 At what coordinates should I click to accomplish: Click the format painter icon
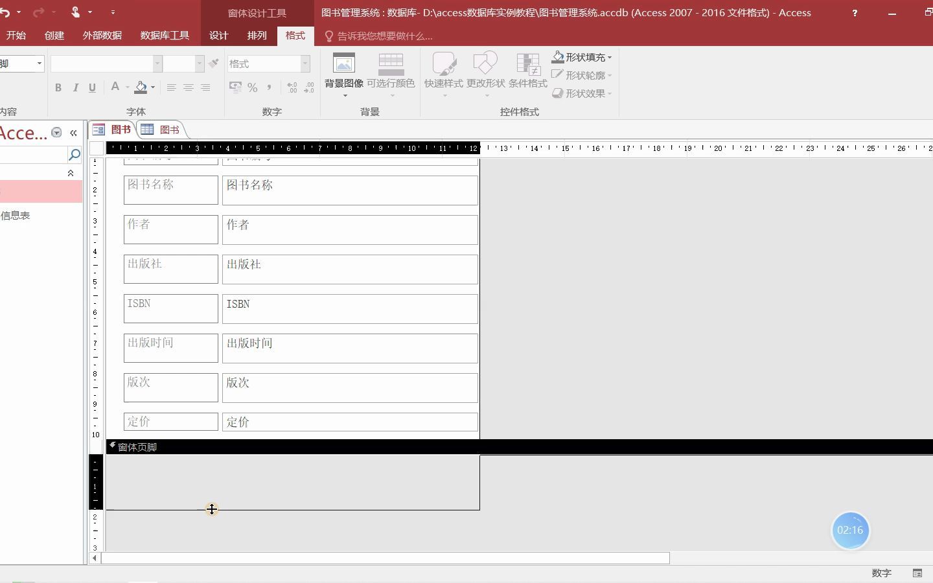[x=213, y=63]
